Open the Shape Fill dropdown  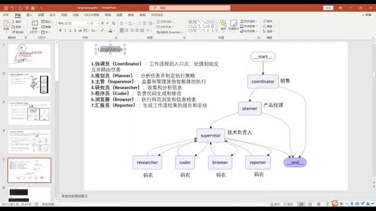pyautogui.click(x=249, y=21)
